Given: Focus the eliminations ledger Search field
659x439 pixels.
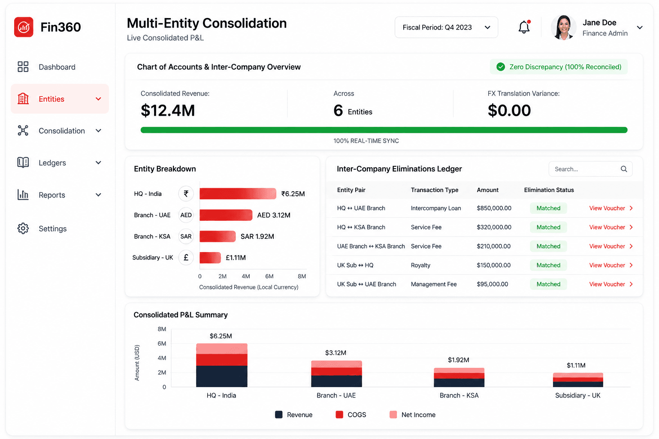Looking at the screenshot, I should click(x=590, y=169).
